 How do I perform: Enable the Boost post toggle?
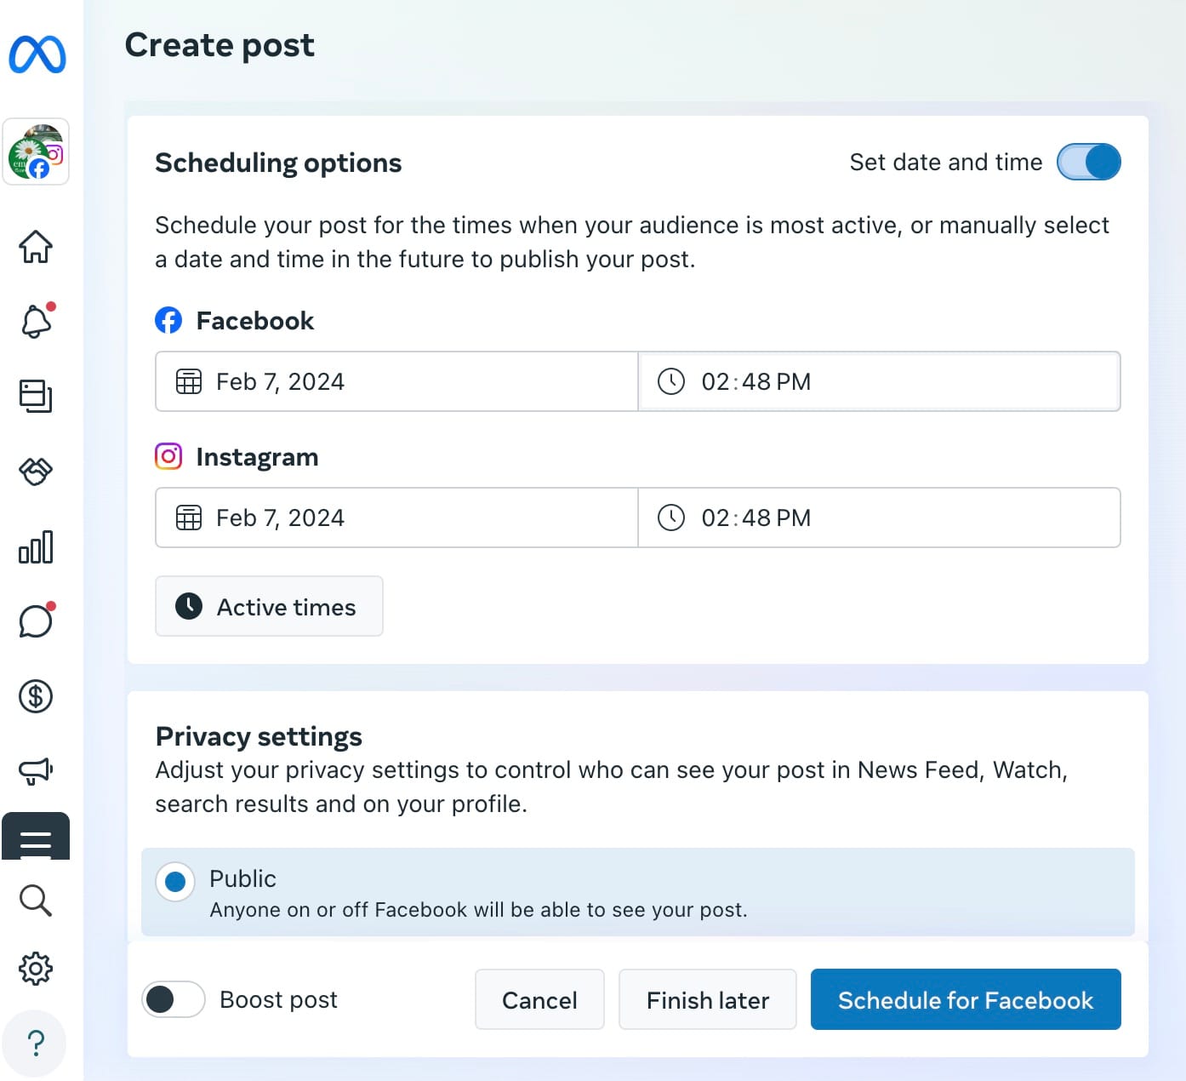pos(173,999)
